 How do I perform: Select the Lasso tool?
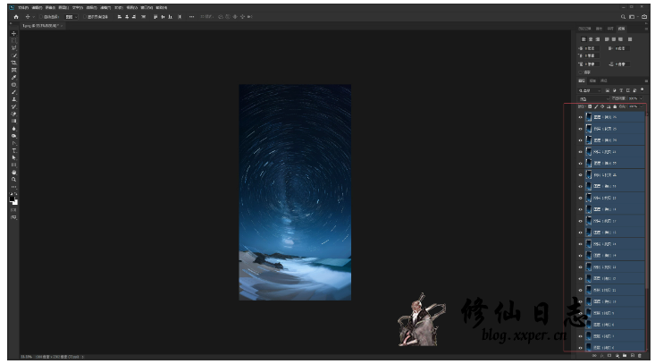coord(13,48)
